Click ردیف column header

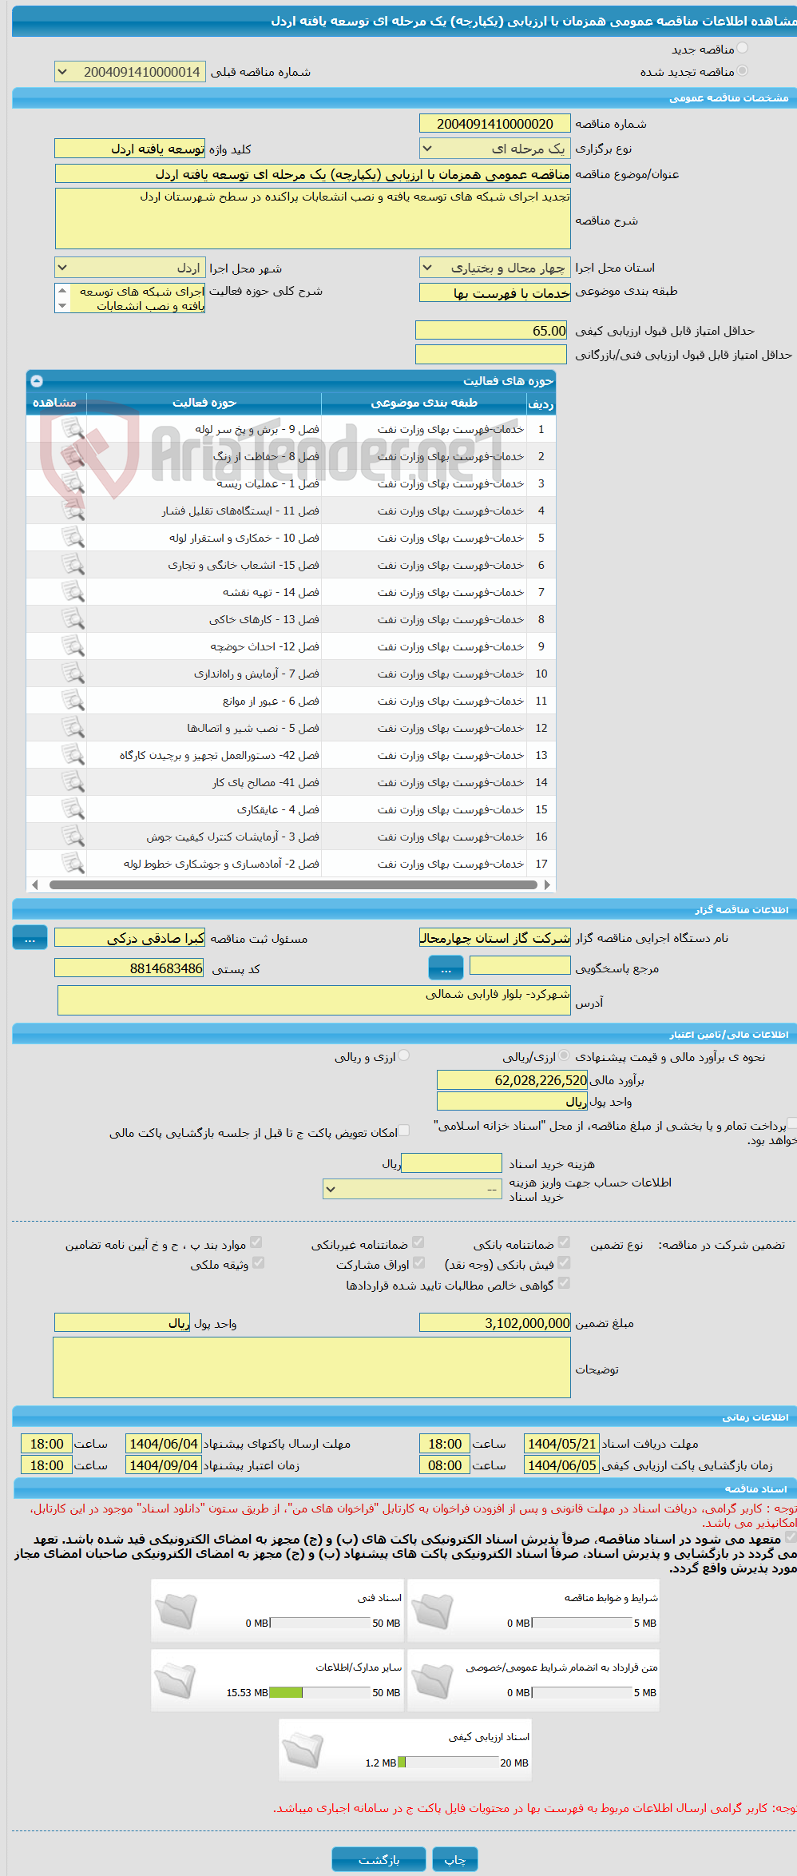[x=541, y=403]
